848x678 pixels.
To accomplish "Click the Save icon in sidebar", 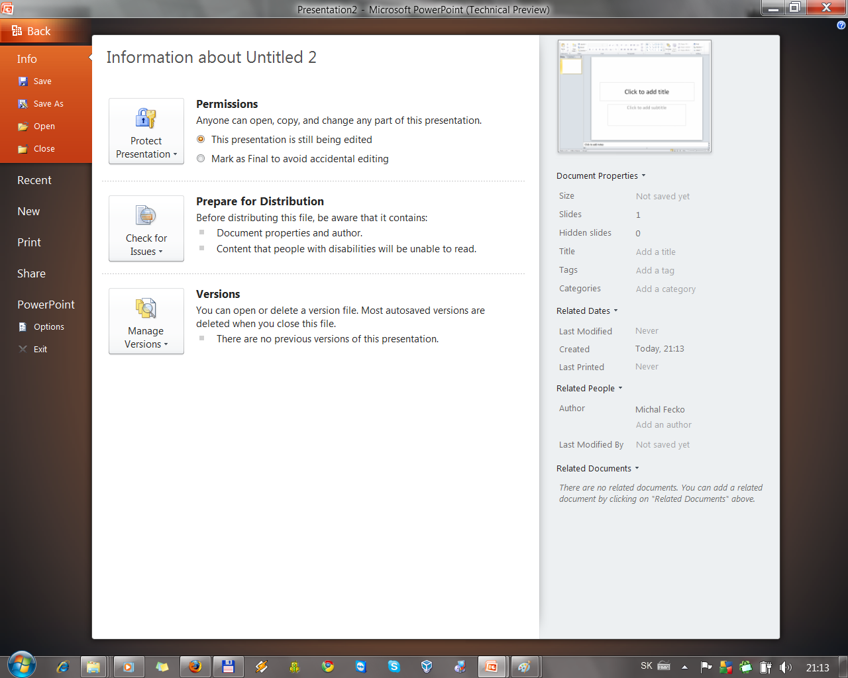I will (23, 81).
